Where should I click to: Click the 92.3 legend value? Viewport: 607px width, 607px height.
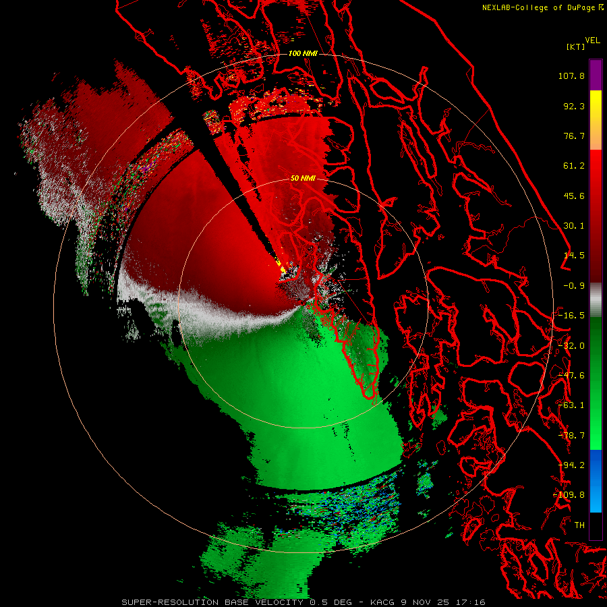click(574, 106)
